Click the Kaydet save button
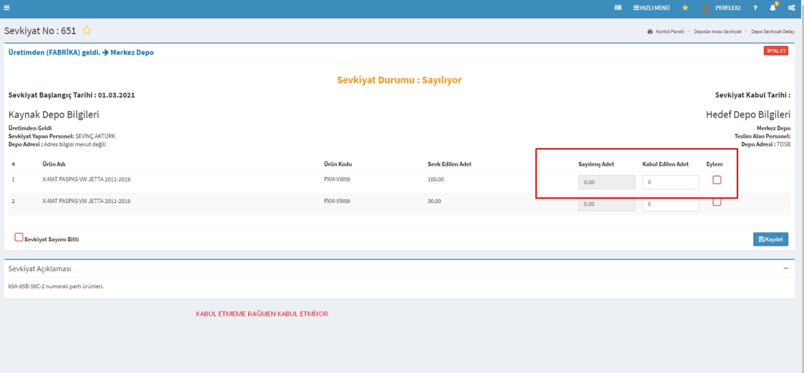The image size is (804, 373). click(x=770, y=239)
